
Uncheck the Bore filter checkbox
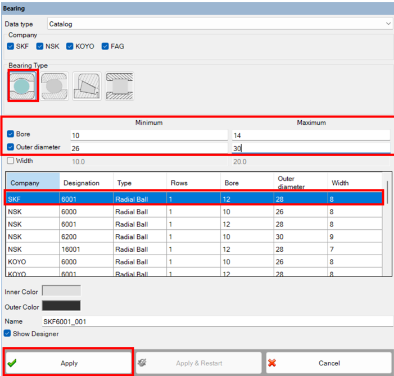10,134
